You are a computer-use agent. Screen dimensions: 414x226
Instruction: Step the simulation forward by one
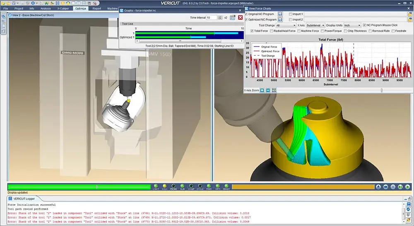click(x=400, y=187)
